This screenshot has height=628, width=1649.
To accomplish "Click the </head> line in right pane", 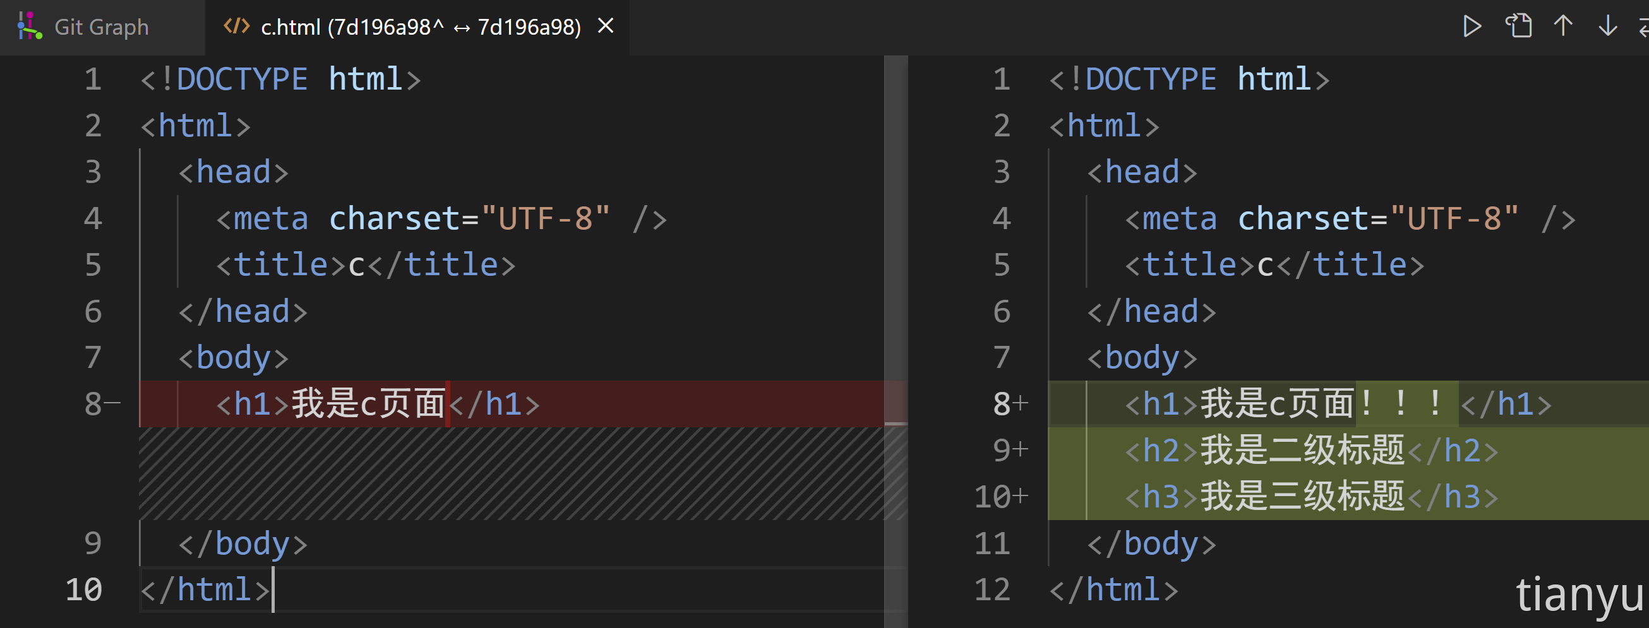I will point(1151,312).
